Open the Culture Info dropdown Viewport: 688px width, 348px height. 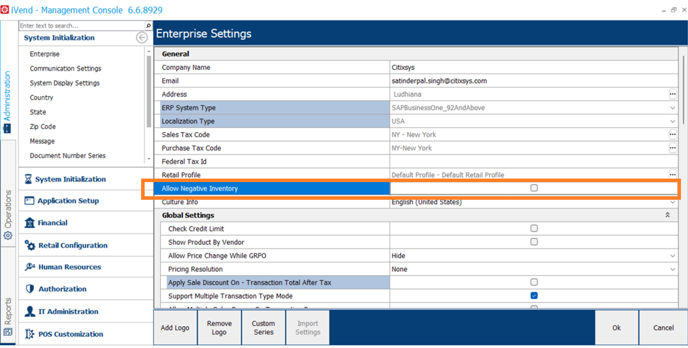672,203
